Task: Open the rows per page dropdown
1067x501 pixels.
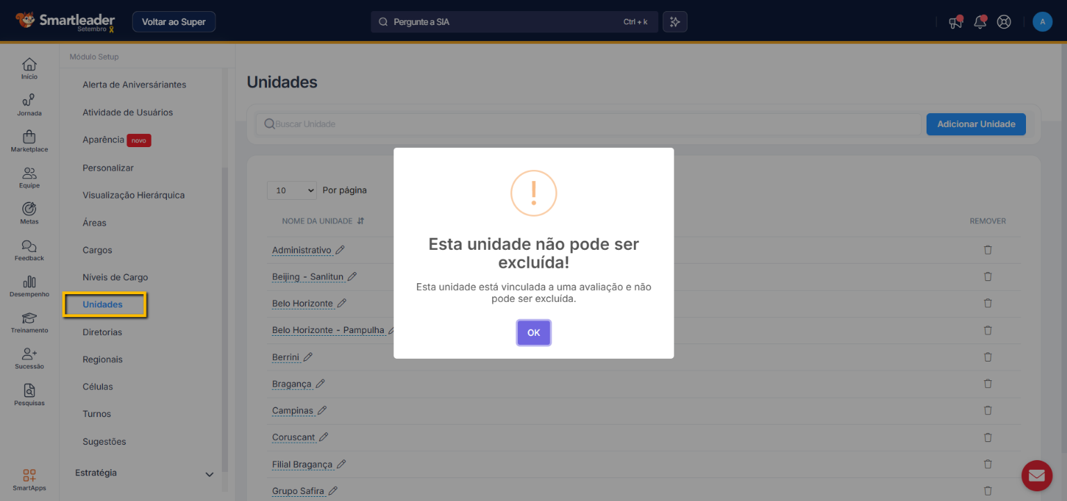Action: click(291, 190)
